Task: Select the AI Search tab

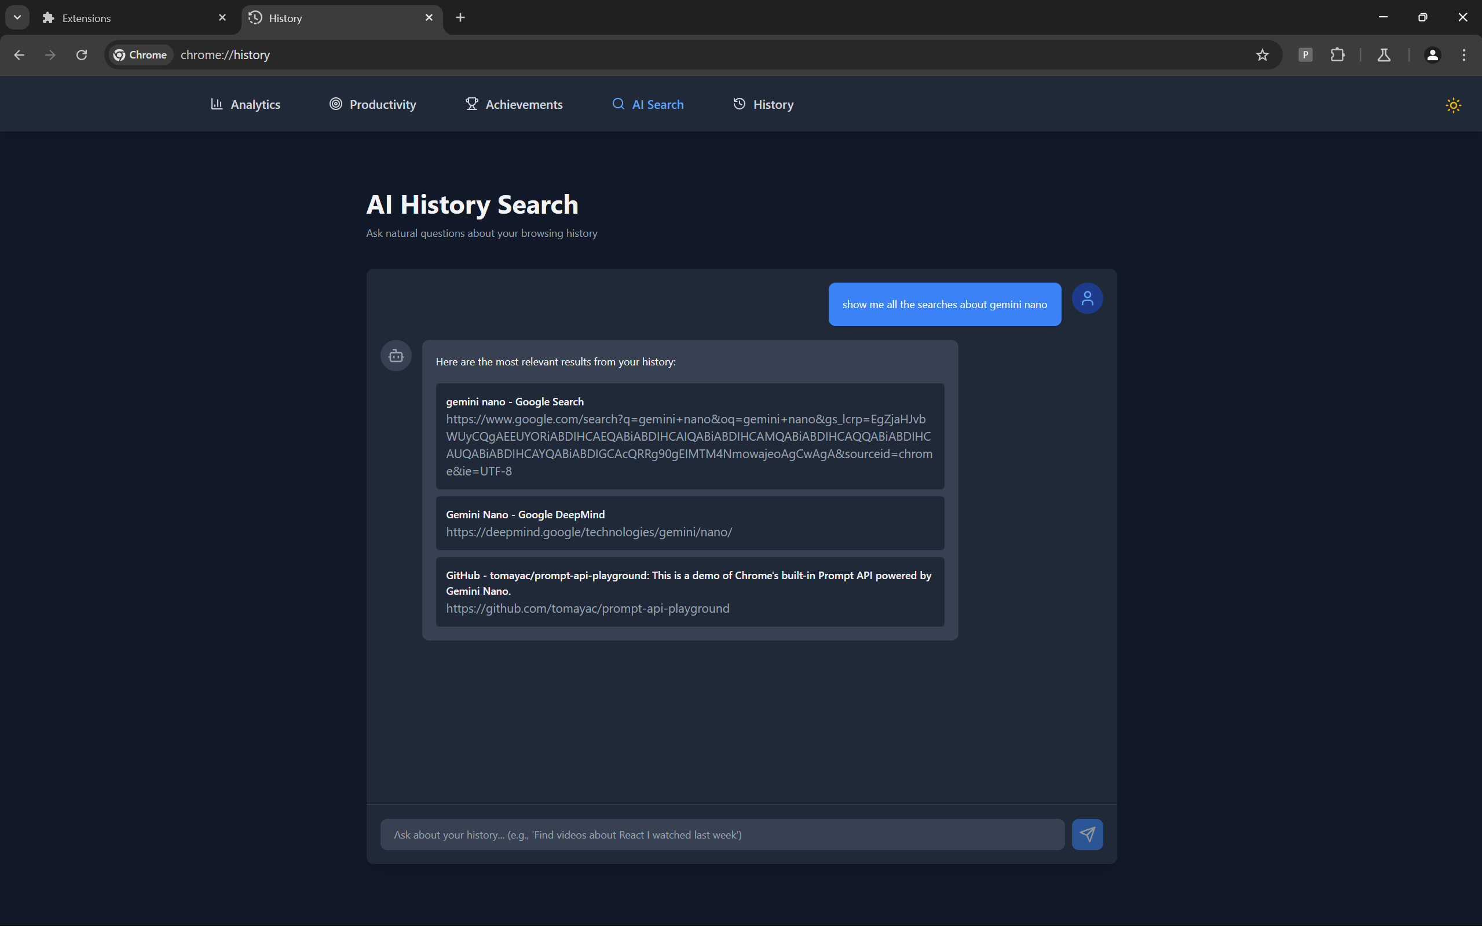Action: (x=648, y=105)
